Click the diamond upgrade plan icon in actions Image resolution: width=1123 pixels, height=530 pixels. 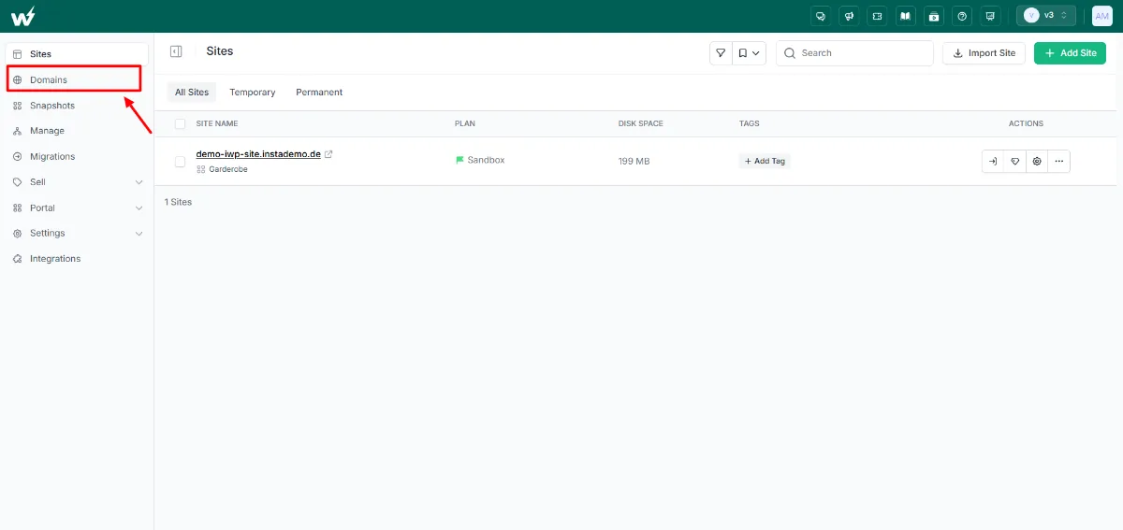(1015, 161)
